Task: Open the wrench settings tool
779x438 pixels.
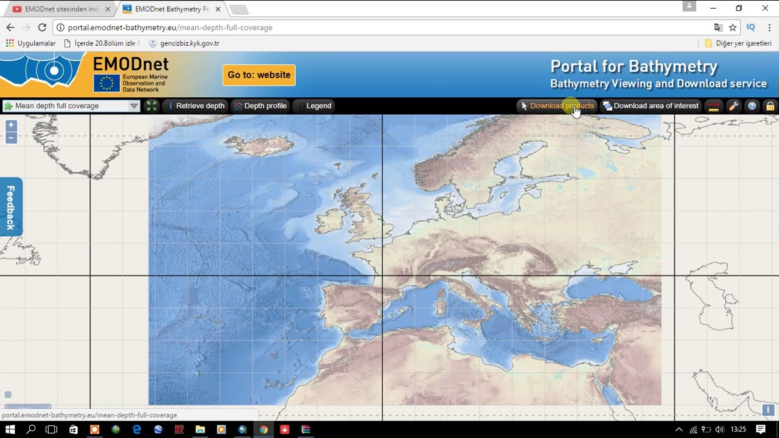Action: click(733, 106)
